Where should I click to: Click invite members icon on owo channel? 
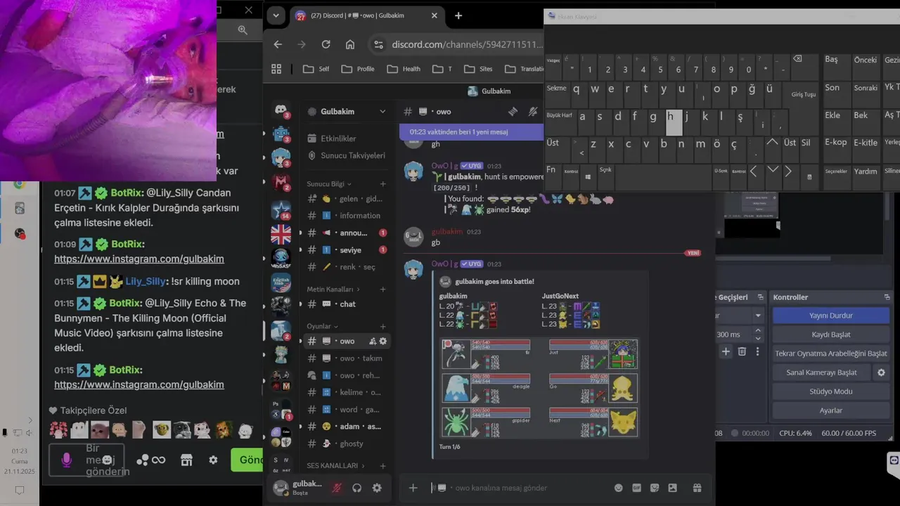point(372,341)
